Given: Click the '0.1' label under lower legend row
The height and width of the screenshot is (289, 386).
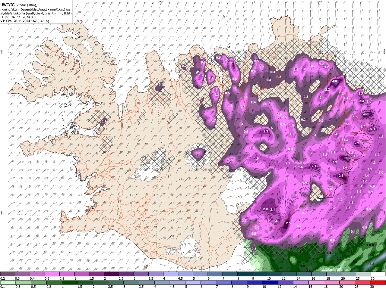Looking at the screenshot, I should coord(2,287).
